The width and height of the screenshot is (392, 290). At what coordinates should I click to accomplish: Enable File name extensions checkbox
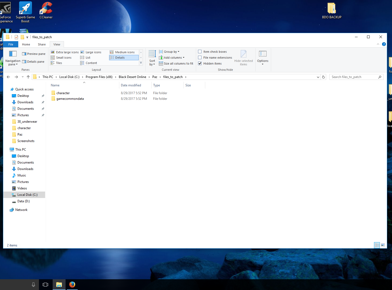[x=200, y=58]
